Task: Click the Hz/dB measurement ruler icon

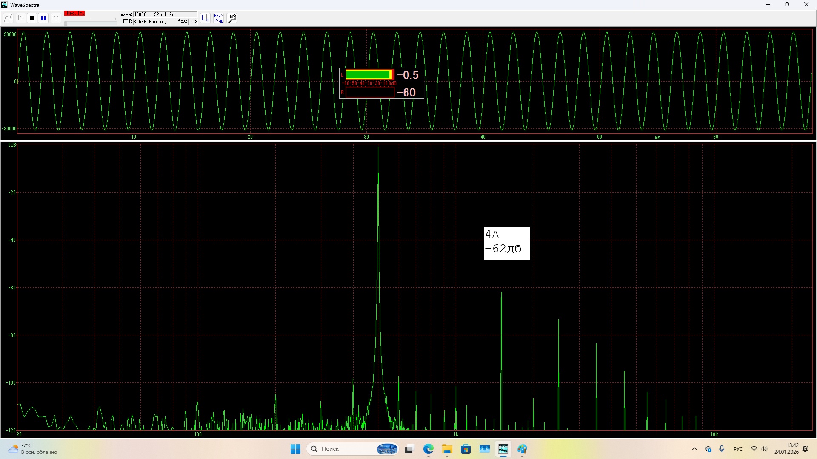Action: coord(218,18)
